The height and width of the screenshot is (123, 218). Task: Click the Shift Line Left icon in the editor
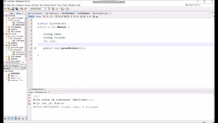81,16
